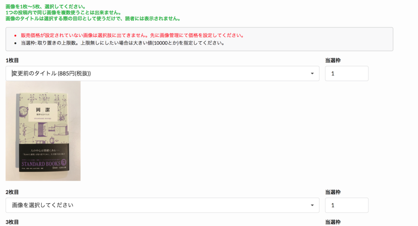Viewport: 418px width, 226px height.
Task: Click the book cover thumbnail image
Action: 43,131
